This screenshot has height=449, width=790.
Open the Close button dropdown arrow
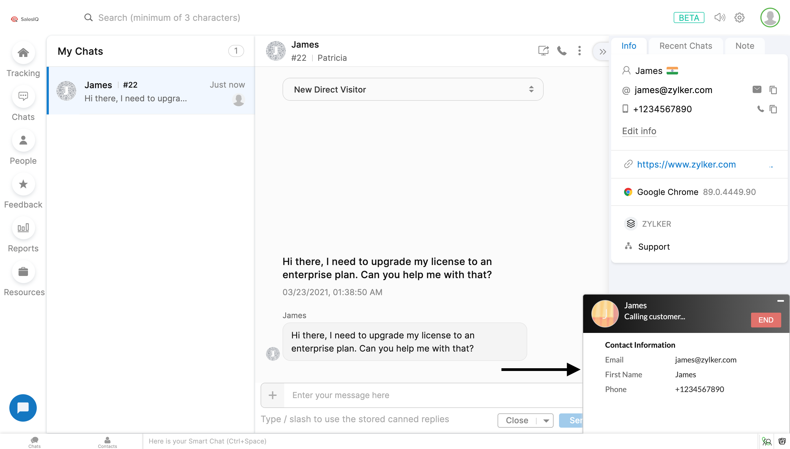(546, 421)
